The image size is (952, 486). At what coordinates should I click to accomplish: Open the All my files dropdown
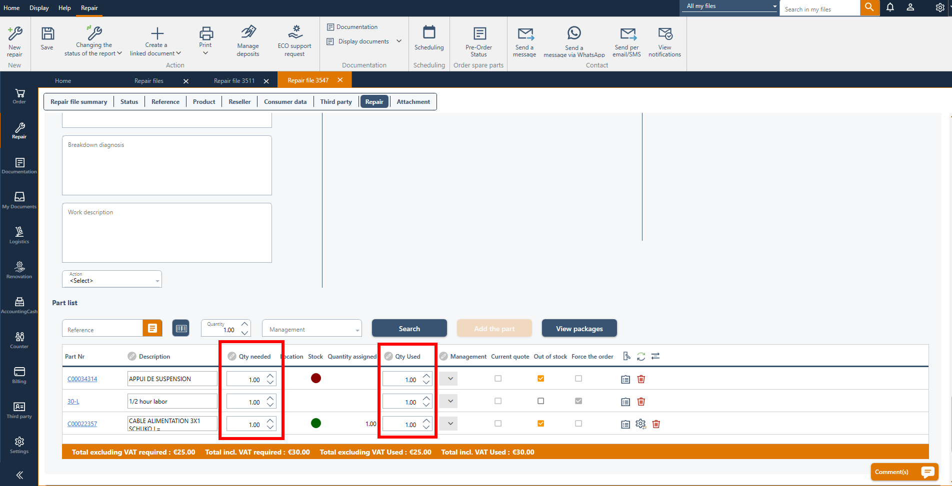point(730,6)
